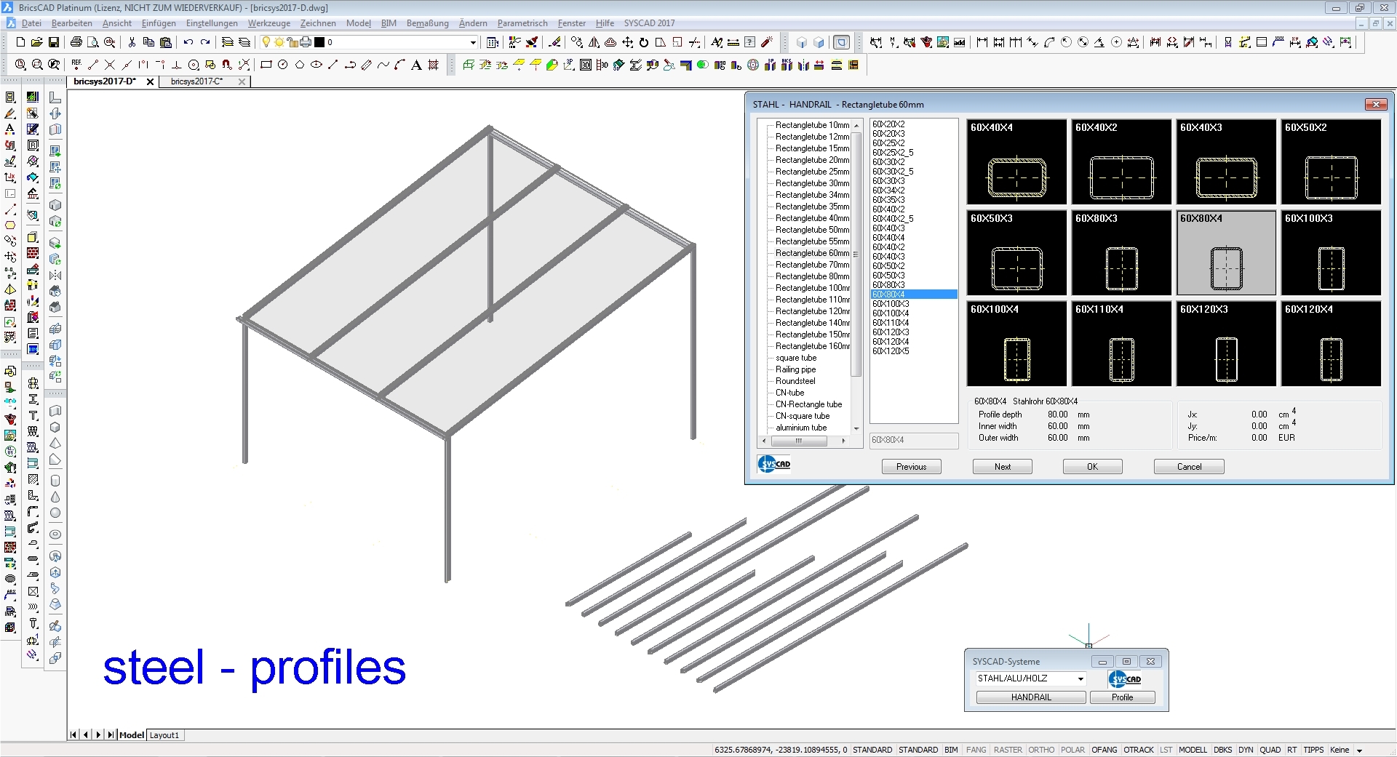Open the layer dropdown in toolbar
This screenshot has height=757, width=1397.
click(x=473, y=42)
